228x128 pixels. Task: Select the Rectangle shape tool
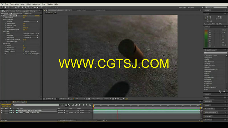tap(22, 7)
